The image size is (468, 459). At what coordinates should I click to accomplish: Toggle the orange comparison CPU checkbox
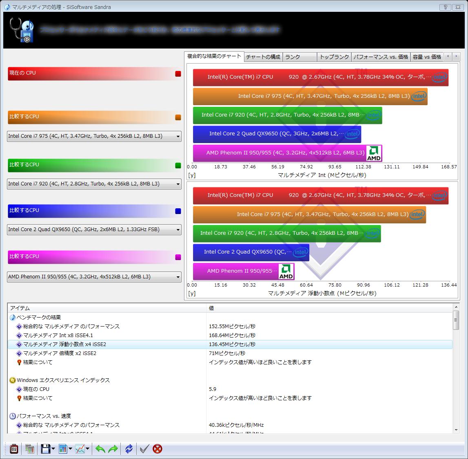click(x=178, y=117)
